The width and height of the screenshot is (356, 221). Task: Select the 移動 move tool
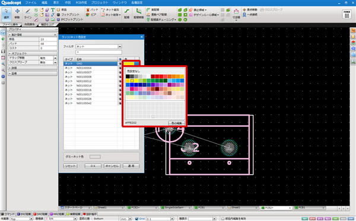click(x=17, y=14)
